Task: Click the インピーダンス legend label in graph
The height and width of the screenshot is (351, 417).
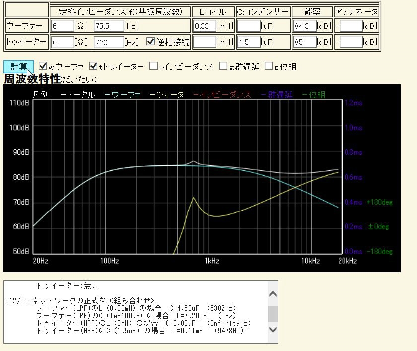Action: [222, 95]
